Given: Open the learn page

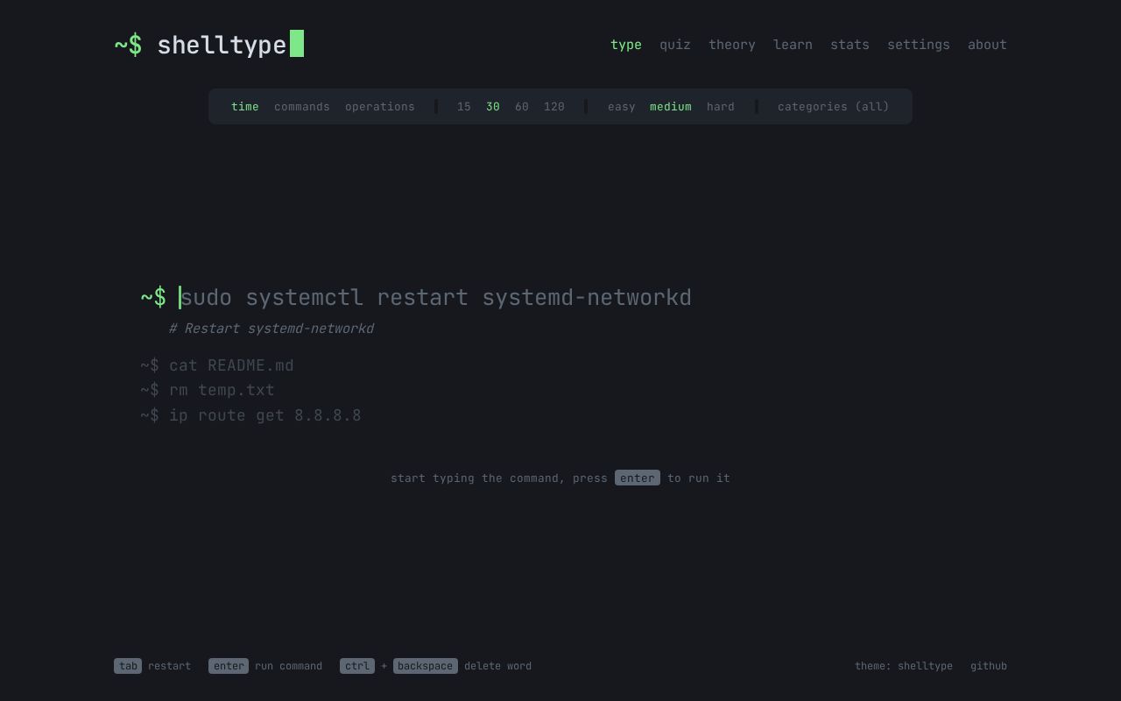Looking at the screenshot, I should pos(793,45).
